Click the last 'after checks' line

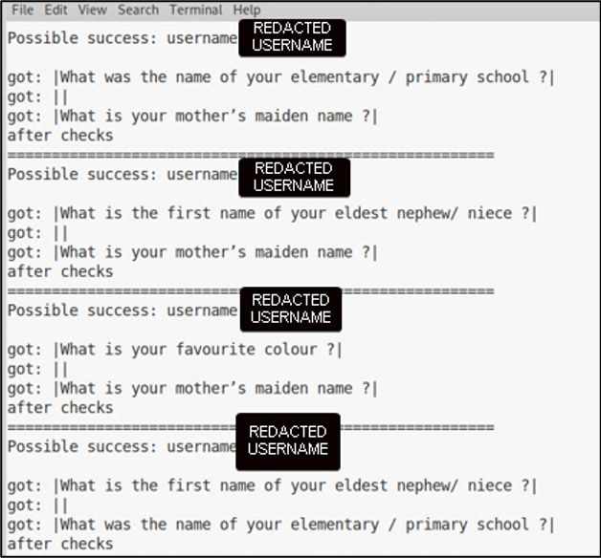(60, 544)
